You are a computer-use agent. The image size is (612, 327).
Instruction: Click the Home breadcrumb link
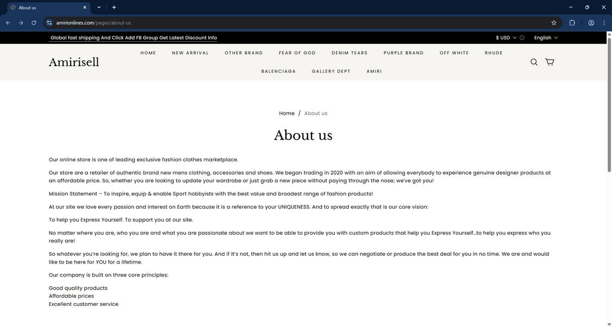click(286, 113)
